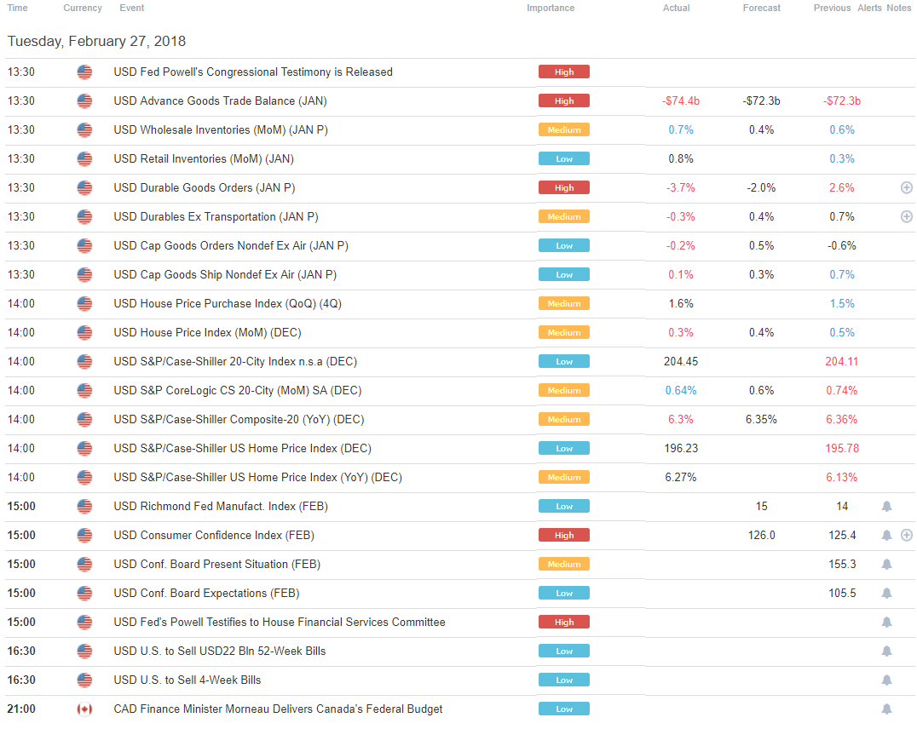Toggle the alert for Canada's Federal Budget event
917x729 pixels.
886,709
